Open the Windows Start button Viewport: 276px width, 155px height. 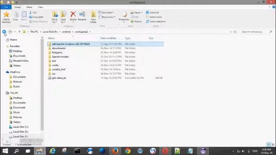5,151
